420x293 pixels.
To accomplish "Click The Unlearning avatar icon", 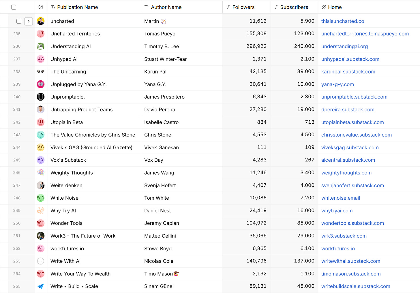I will click(x=41, y=71).
